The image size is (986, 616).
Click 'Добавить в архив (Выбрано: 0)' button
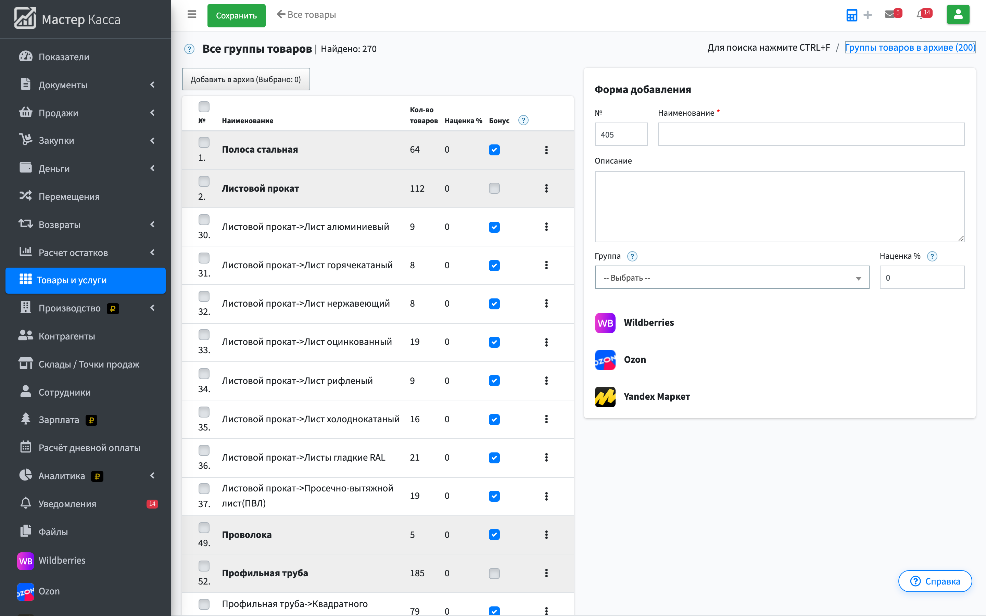[x=246, y=79]
